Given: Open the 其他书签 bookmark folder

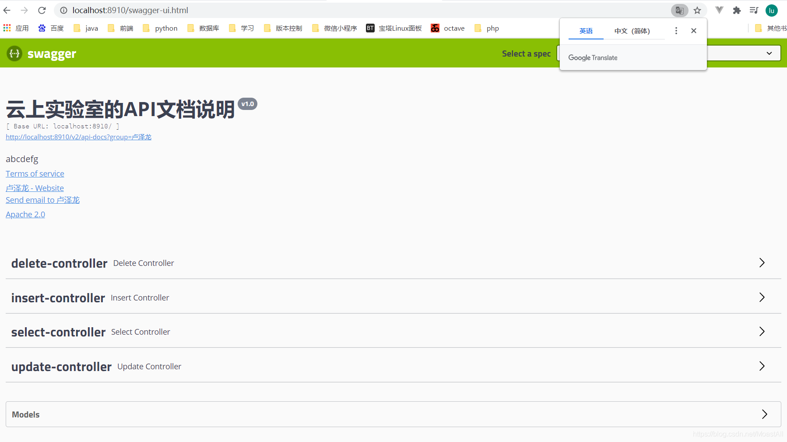Looking at the screenshot, I should (x=771, y=28).
